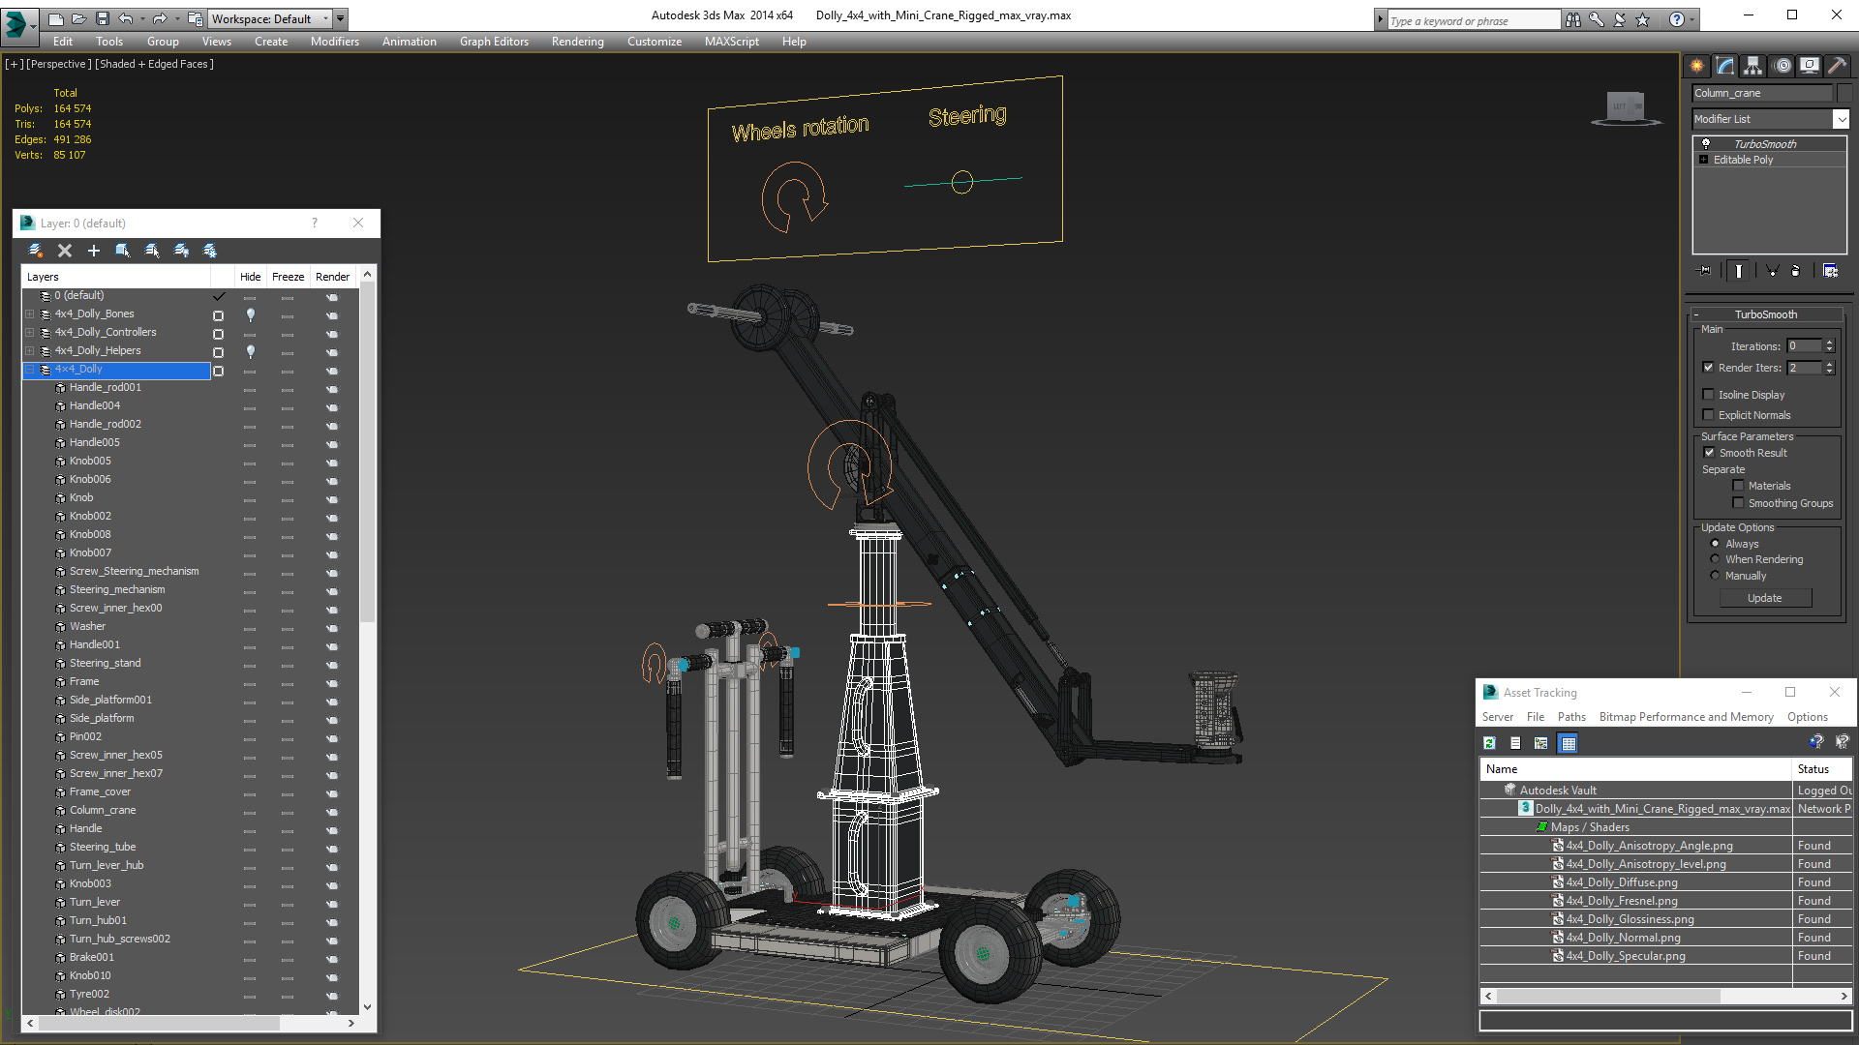Click Configure Modifier Sets icon
This screenshot has width=1859, height=1045.
[1830, 271]
